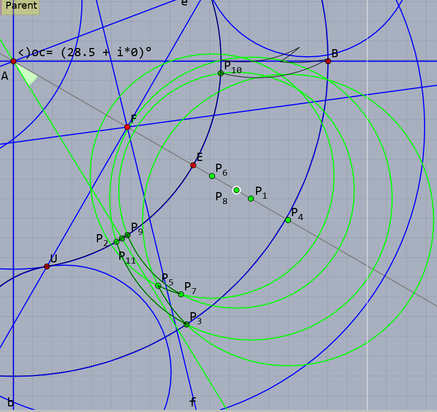Select red point E on the arc
437x412 pixels.
[193, 165]
